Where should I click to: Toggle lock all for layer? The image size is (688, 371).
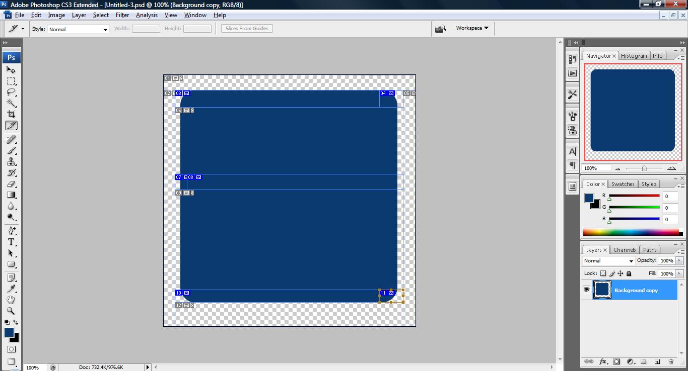click(x=629, y=273)
